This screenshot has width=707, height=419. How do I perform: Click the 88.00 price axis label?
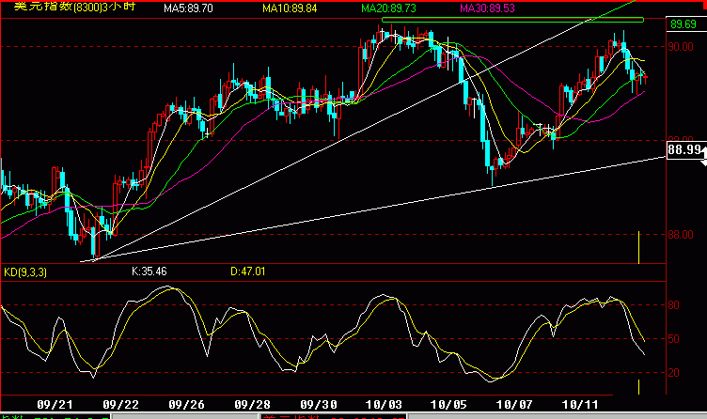click(x=681, y=235)
